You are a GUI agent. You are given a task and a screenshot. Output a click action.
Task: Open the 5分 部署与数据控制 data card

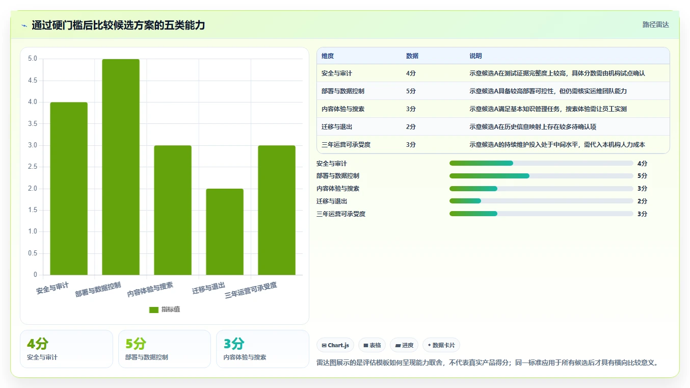(165, 349)
